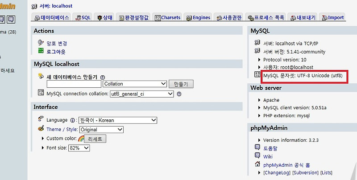This screenshot has width=357, height=180.
Task: Click the 리세트 reset button
Action: tap(95, 139)
